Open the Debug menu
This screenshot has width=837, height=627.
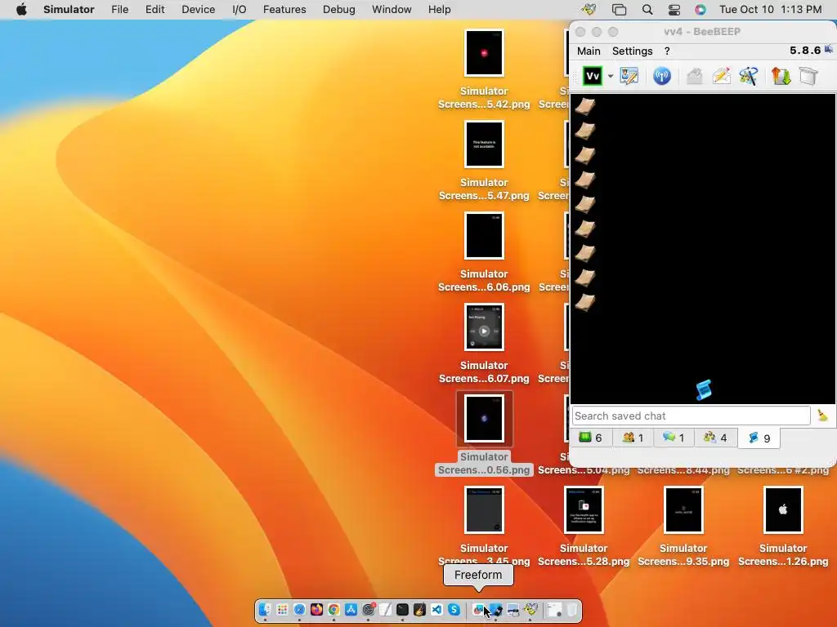pyautogui.click(x=339, y=10)
